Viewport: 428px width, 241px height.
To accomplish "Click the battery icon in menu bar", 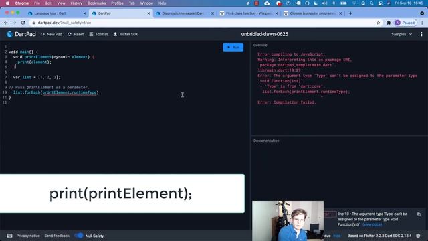I will coord(343,3).
